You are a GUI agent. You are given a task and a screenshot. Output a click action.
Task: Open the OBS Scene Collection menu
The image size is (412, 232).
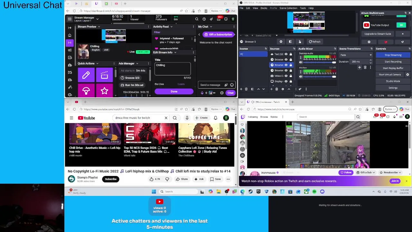(x=288, y=8)
